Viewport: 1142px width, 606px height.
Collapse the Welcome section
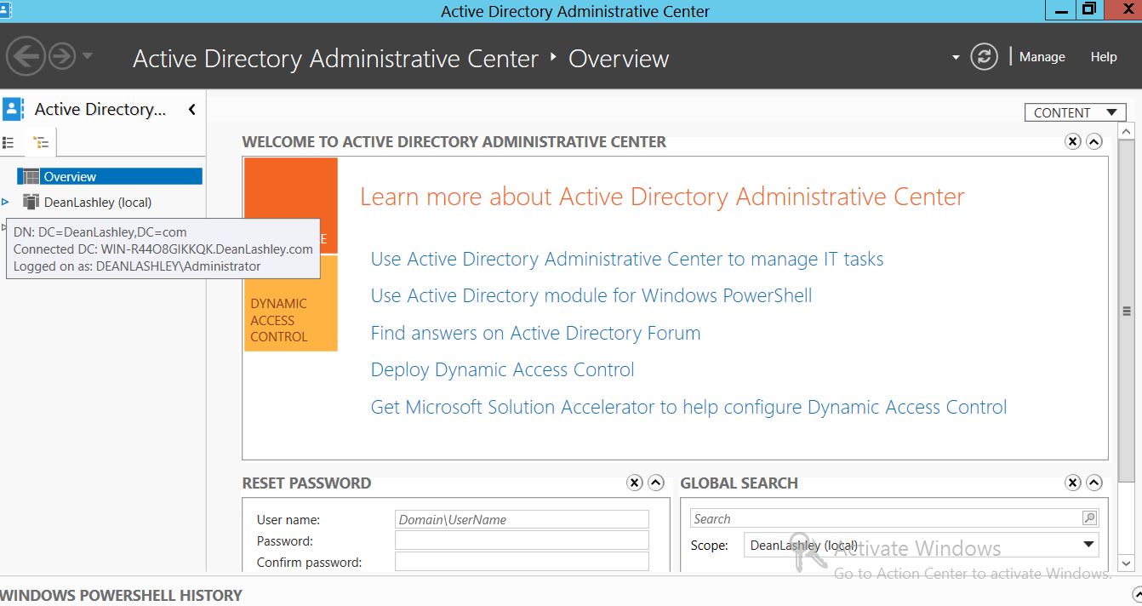click(x=1094, y=141)
